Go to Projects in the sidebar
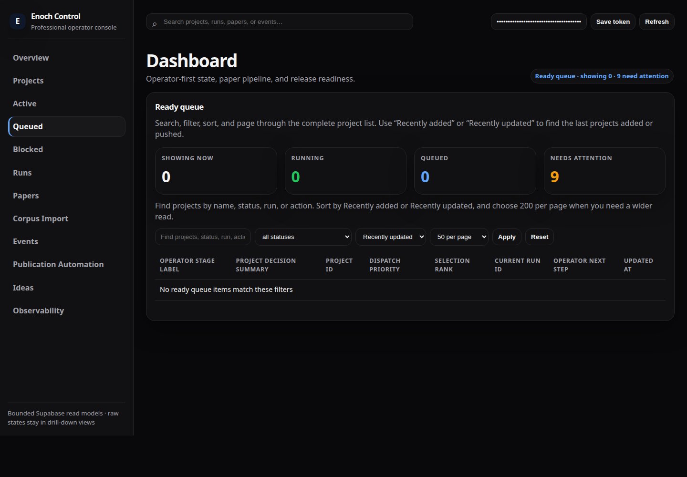This screenshot has width=687, height=477. [x=67, y=81]
